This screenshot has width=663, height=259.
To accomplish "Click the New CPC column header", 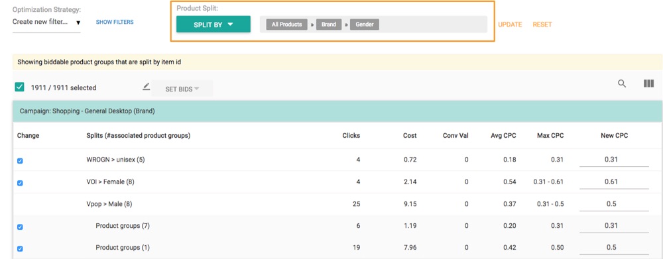I will tap(615, 136).
